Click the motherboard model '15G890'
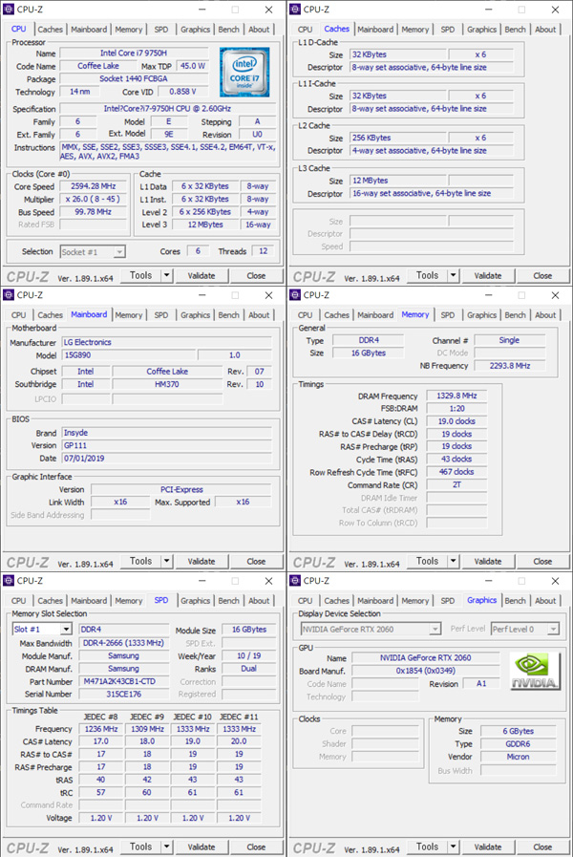This screenshot has height=857, width=573. [127, 354]
